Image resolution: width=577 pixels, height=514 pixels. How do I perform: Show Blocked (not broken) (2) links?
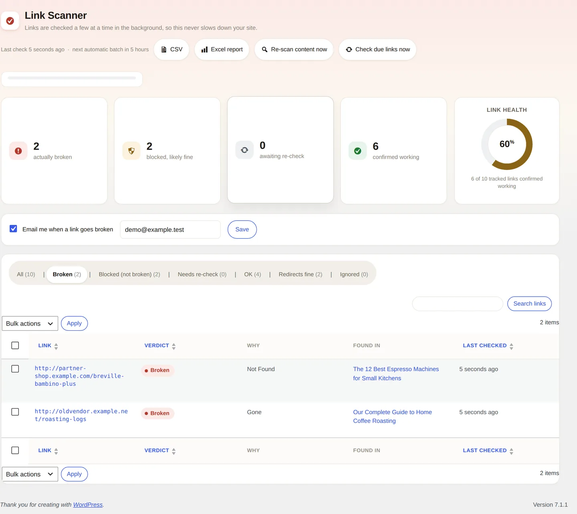coord(129,274)
